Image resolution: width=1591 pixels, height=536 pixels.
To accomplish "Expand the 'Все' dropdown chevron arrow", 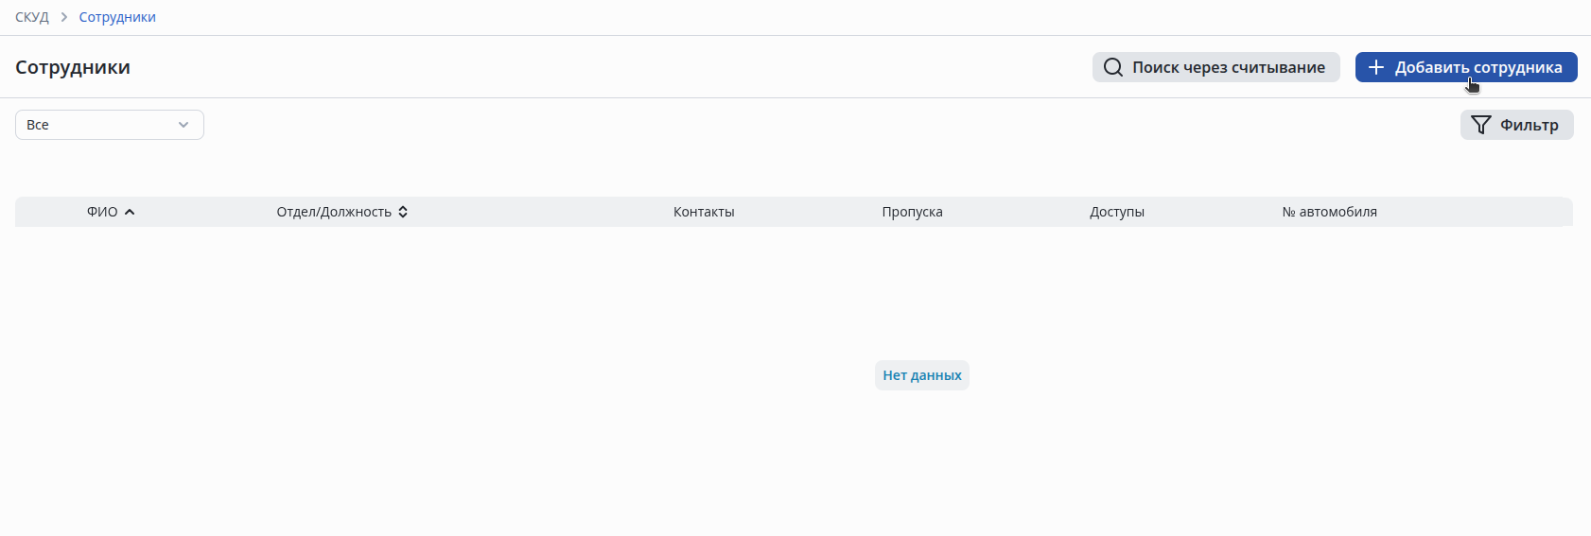I will click(x=184, y=125).
